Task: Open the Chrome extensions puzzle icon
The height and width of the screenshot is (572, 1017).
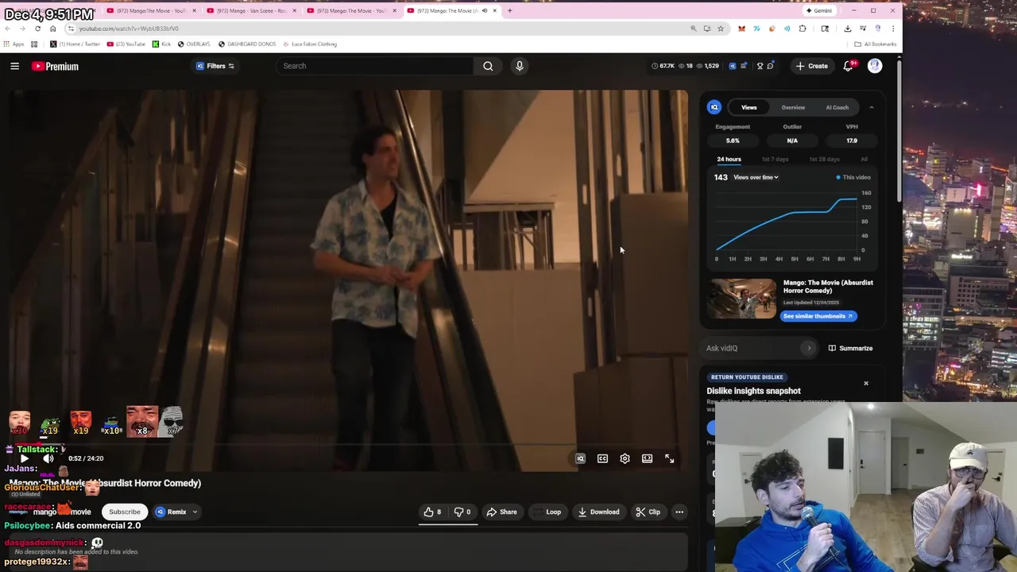Action: tap(802, 29)
